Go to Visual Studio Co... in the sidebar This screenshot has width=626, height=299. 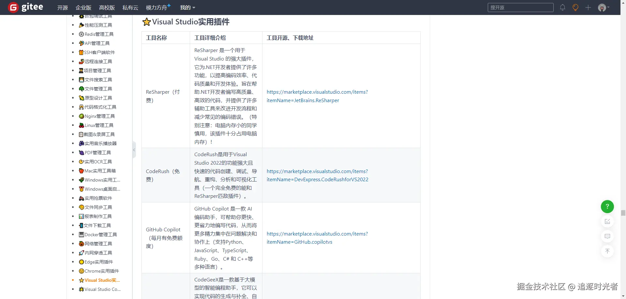click(100, 289)
